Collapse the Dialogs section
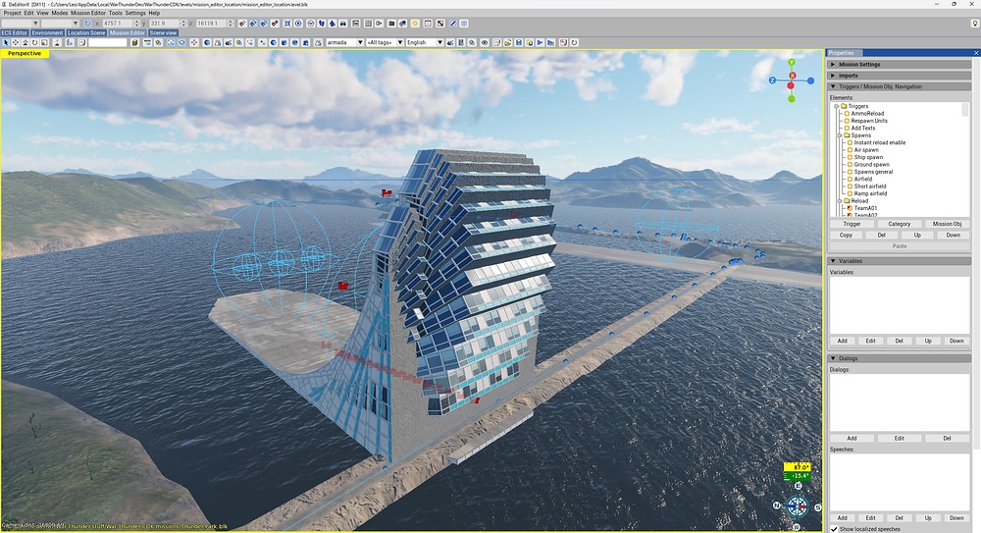The image size is (981, 533). (900, 358)
